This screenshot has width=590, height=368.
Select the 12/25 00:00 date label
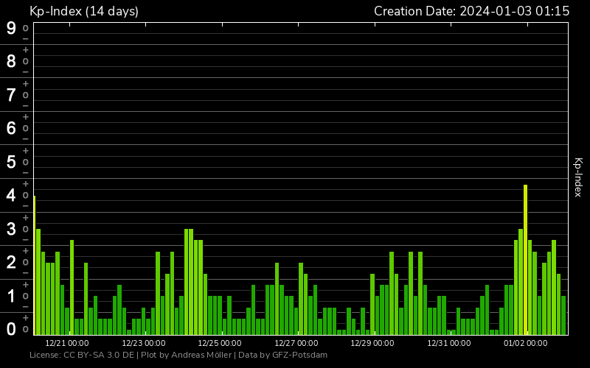click(220, 343)
